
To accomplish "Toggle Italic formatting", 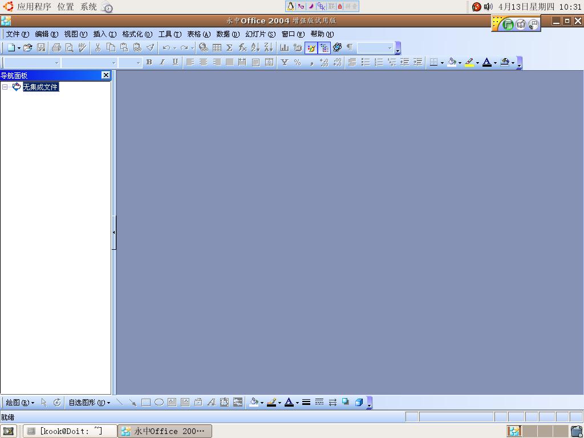I will [162, 63].
